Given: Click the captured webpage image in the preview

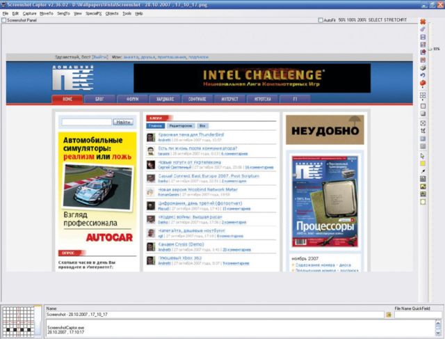Looking at the screenshot, I should pos(209,162).
